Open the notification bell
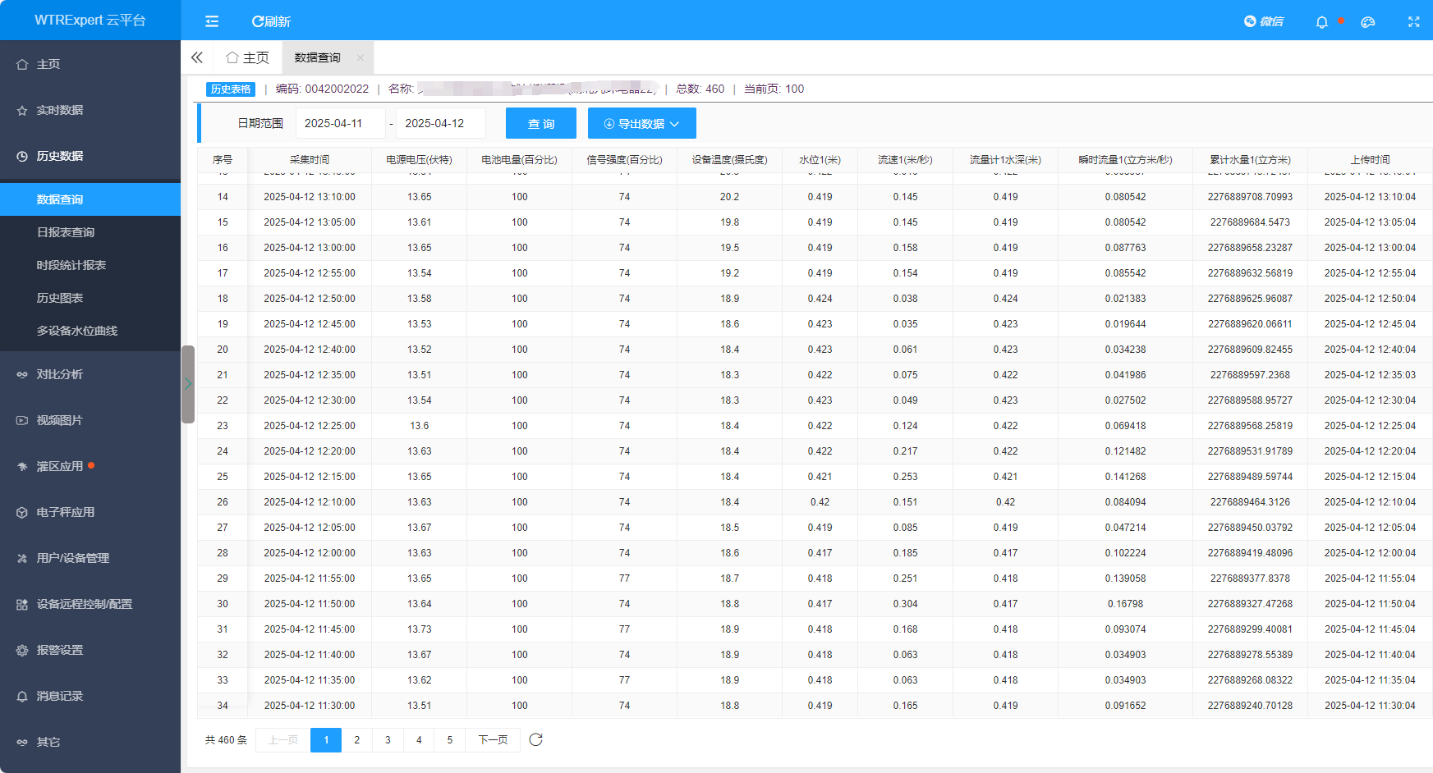 click(1321, 22)
